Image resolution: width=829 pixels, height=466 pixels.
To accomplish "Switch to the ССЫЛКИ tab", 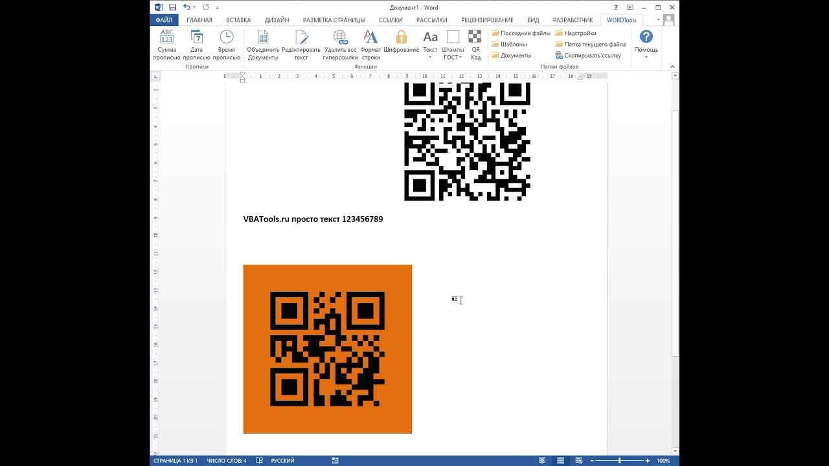I will click(x=391, y=20).
